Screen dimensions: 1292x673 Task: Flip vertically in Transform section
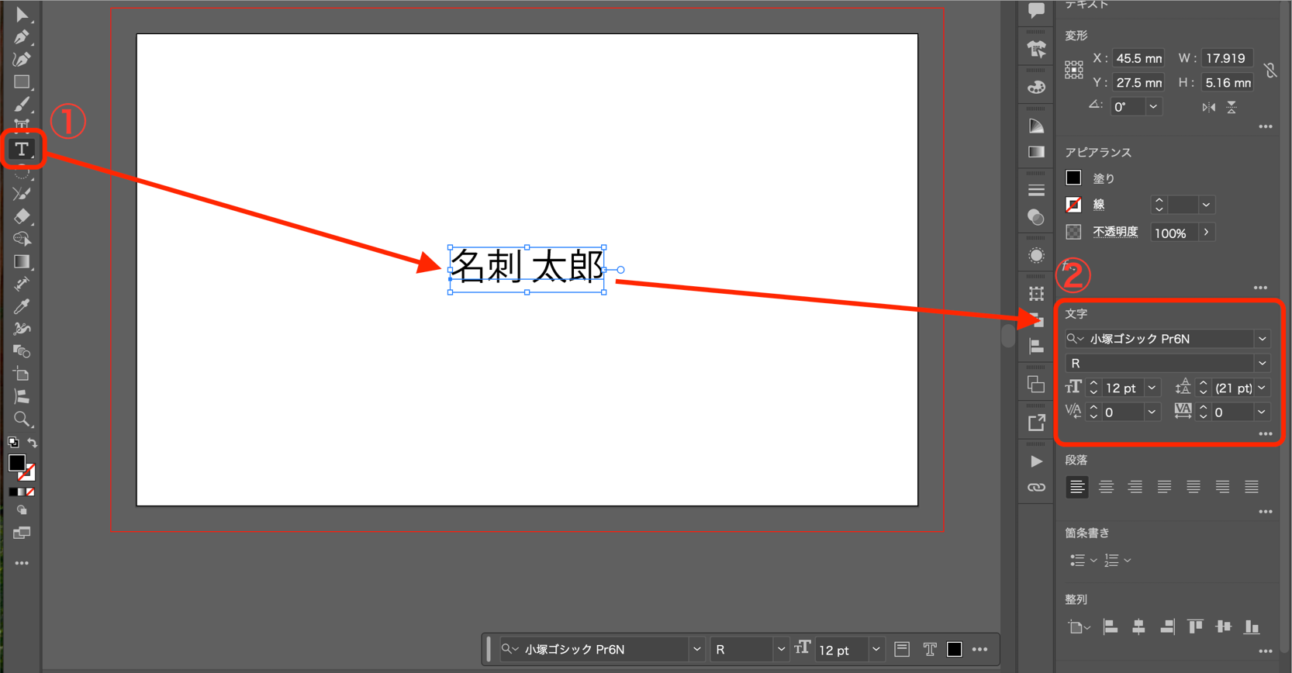1232,107
